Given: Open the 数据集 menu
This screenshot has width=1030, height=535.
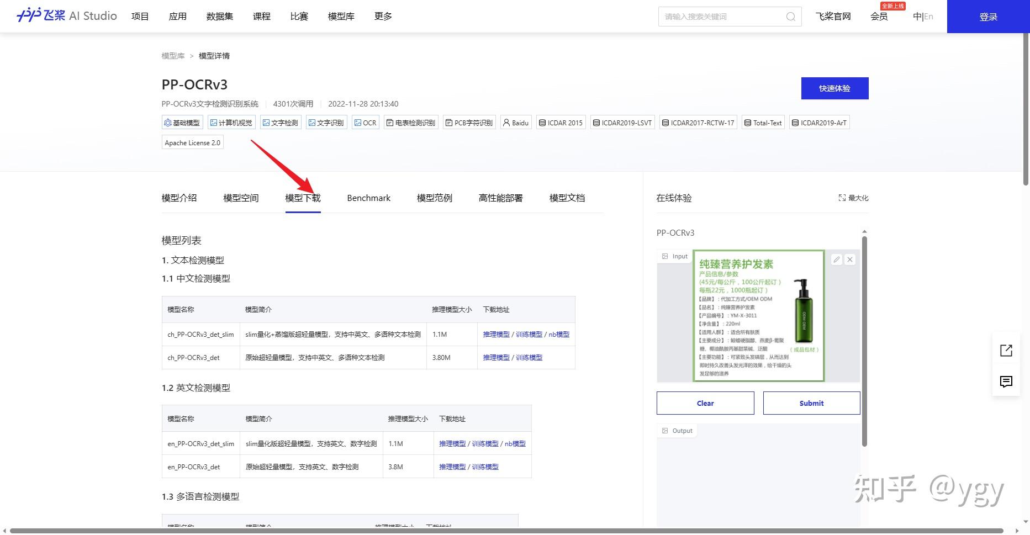Looking at the screenshot, I should tap(220, 16).
